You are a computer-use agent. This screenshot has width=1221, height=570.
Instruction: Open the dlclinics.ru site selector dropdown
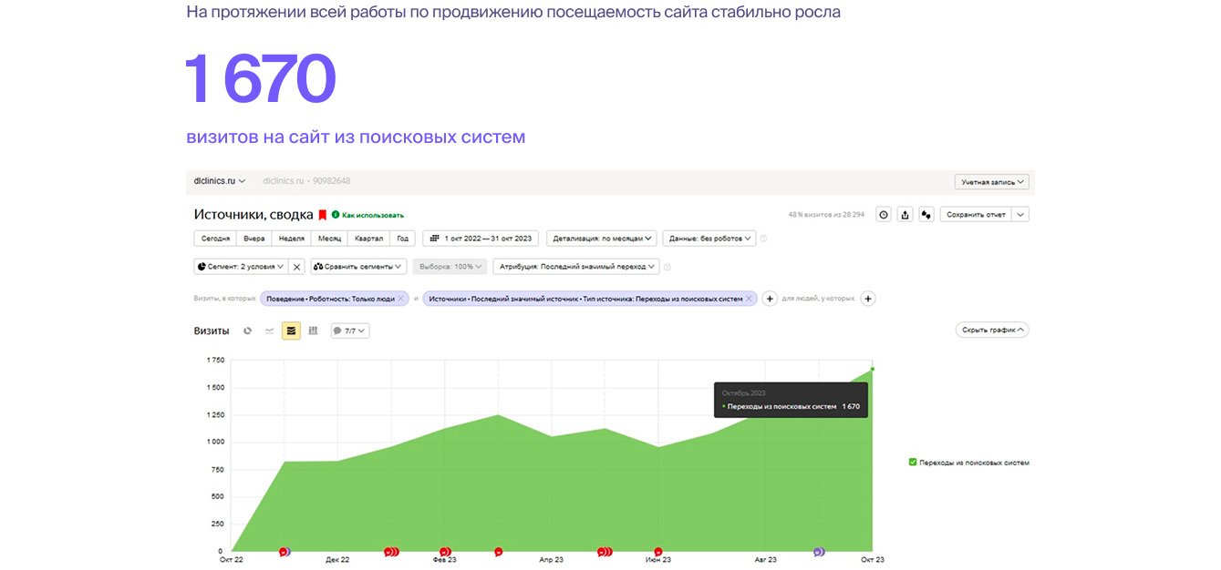click(220, 181)
